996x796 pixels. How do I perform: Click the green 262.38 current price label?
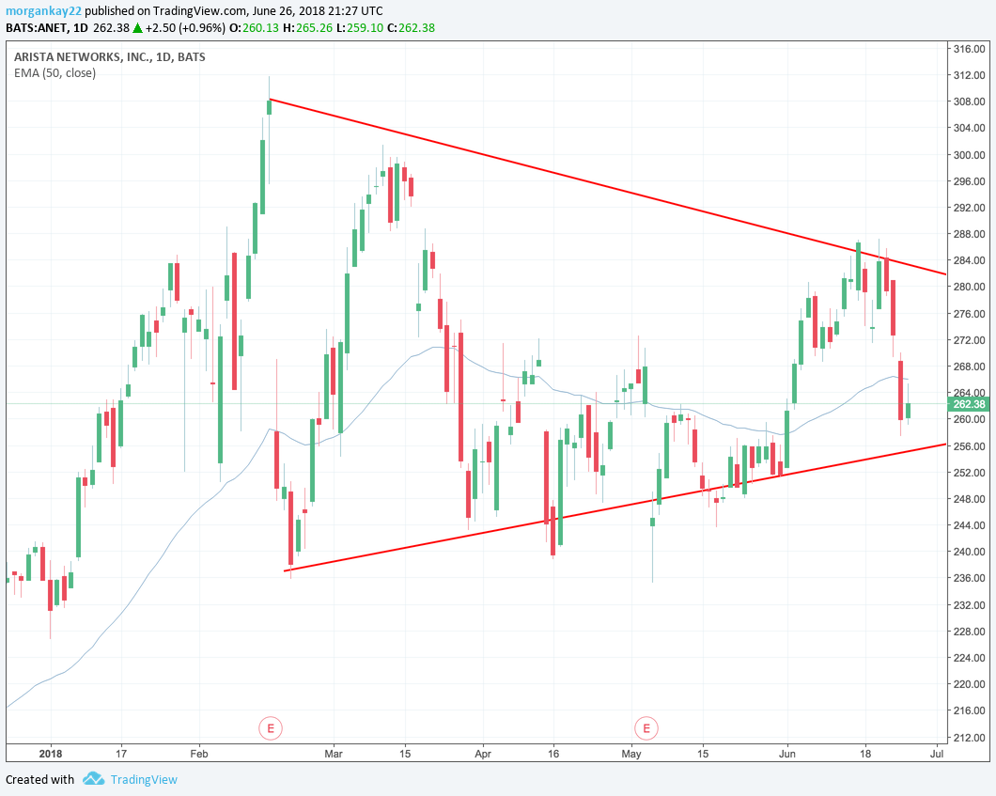pos(970,404)
